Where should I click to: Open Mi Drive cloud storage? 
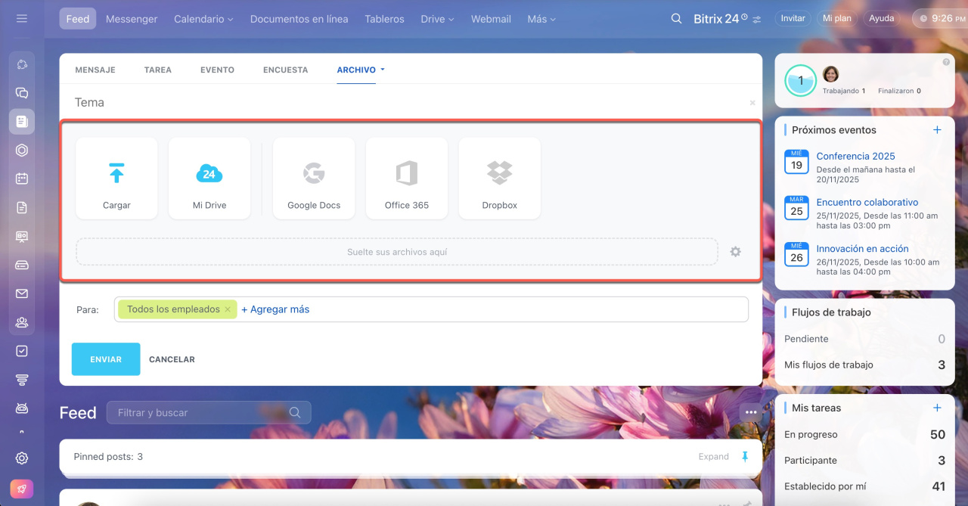[209, 178]
